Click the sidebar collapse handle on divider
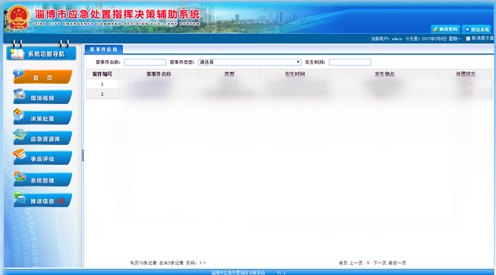The image size is (496, 275). coord(82,154)
